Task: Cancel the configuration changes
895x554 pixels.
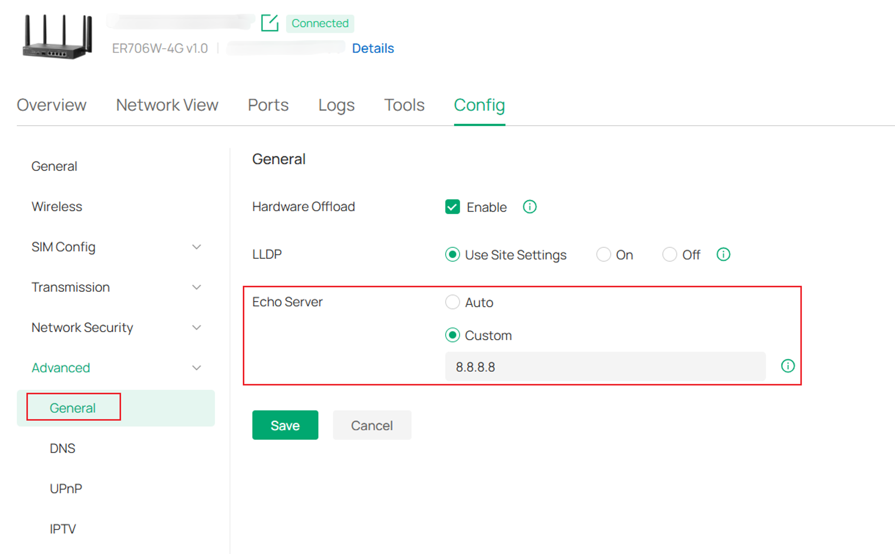Action: pos(372,425)
